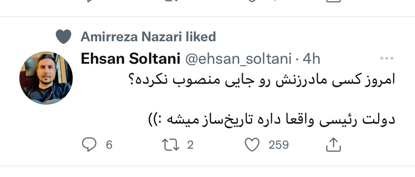
Task: Open the Ehsan Soltani display name
Action: 130,59
